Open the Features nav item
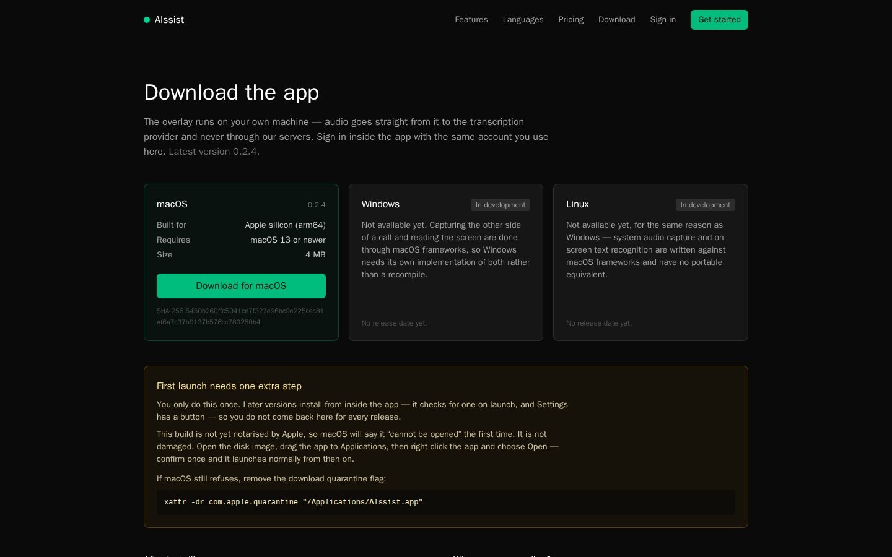 pos(471,20)
